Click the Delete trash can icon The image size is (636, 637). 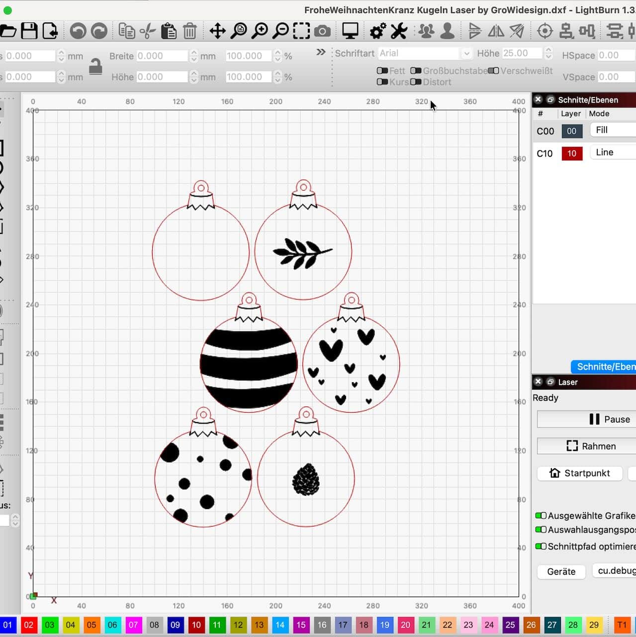pyautogui.click(x=189, y=31)
